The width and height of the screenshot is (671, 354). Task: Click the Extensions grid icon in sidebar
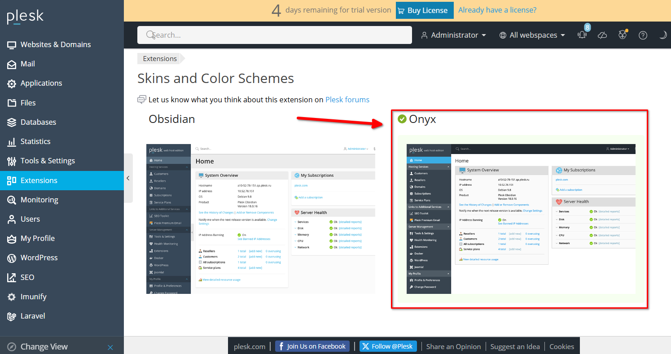click(x=12, y=180)
